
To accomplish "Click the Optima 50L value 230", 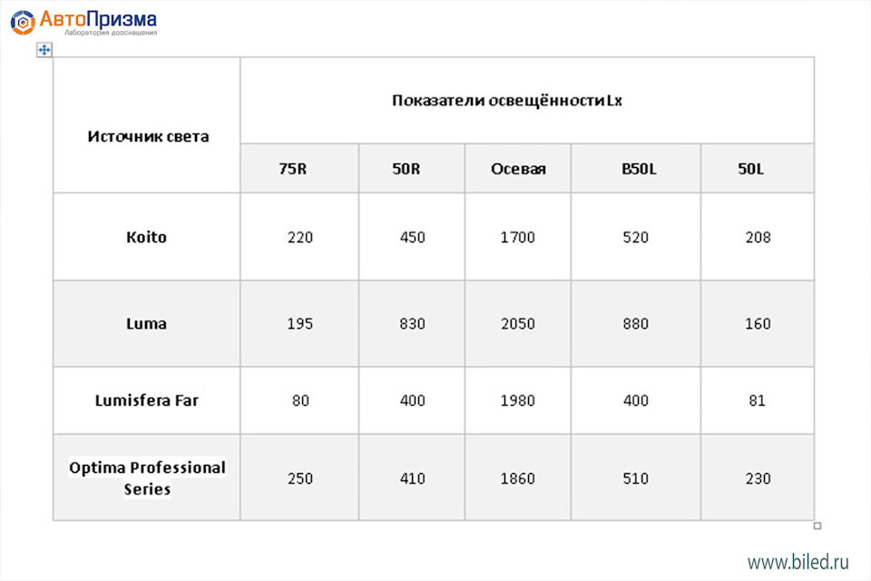I will (x=758, y=478).
